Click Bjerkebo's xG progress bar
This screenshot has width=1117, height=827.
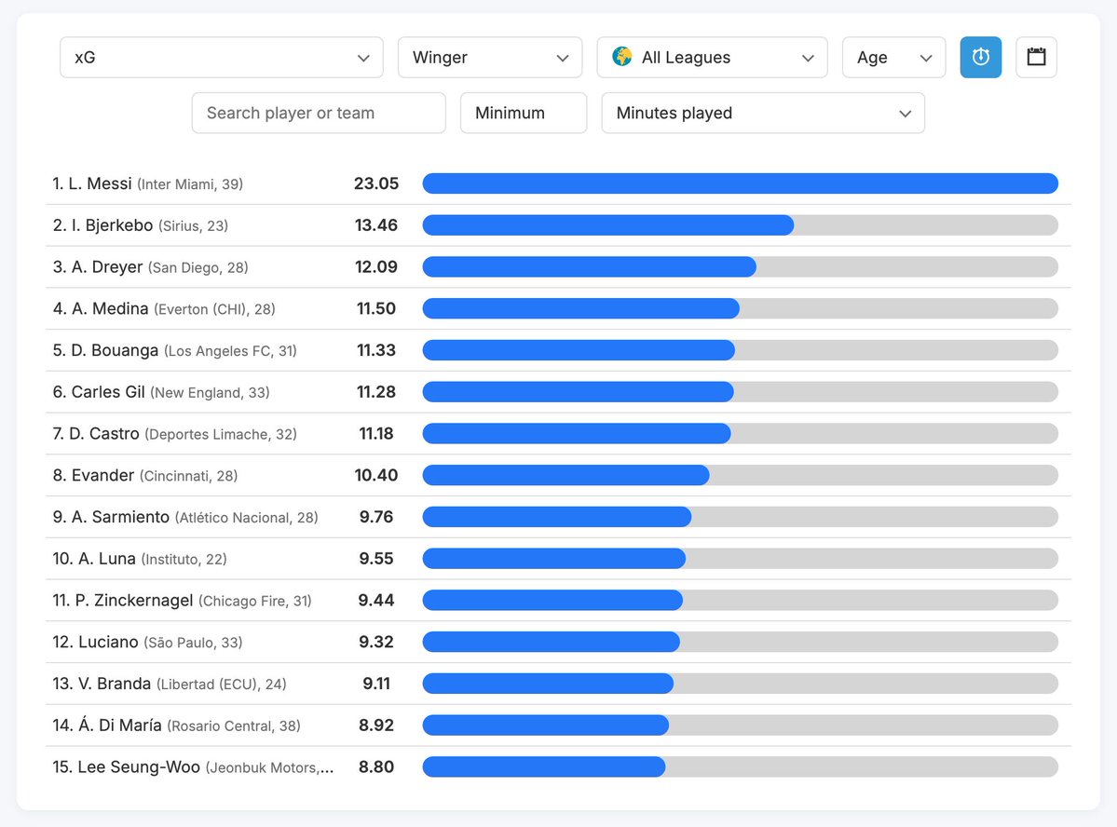click(x=740, y=225)
